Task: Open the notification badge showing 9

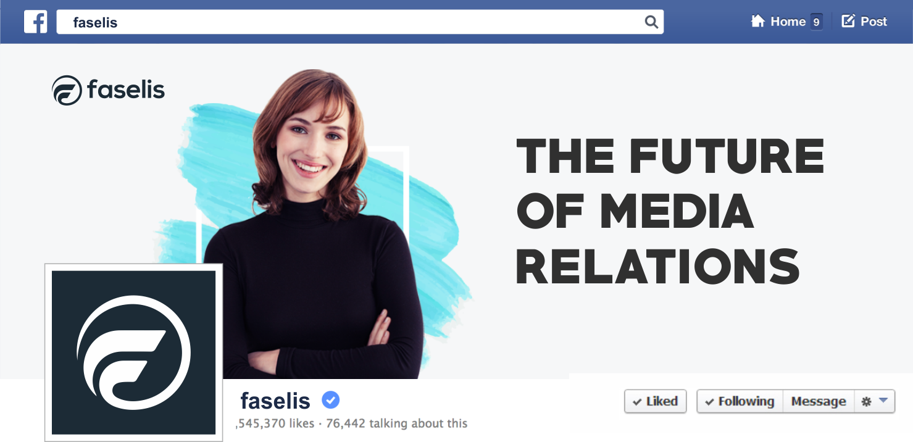Action: pos(816,22)
